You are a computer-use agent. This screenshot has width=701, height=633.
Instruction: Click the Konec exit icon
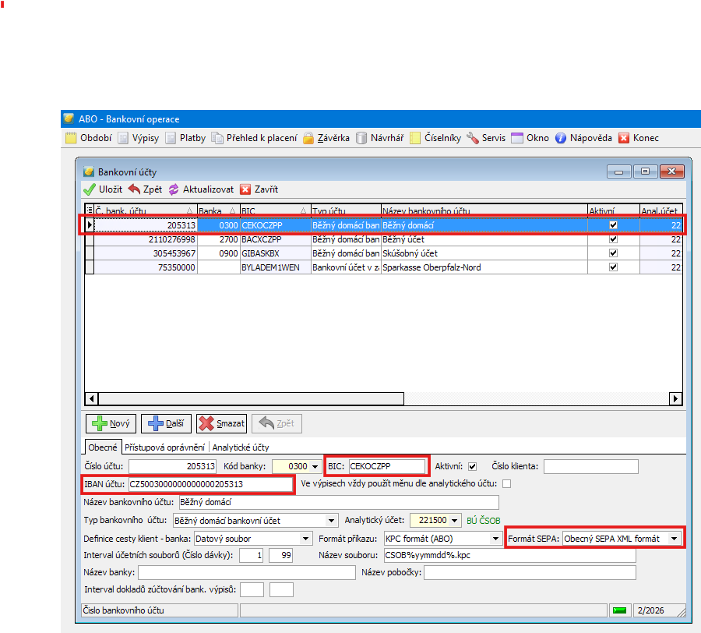[624, 138]
